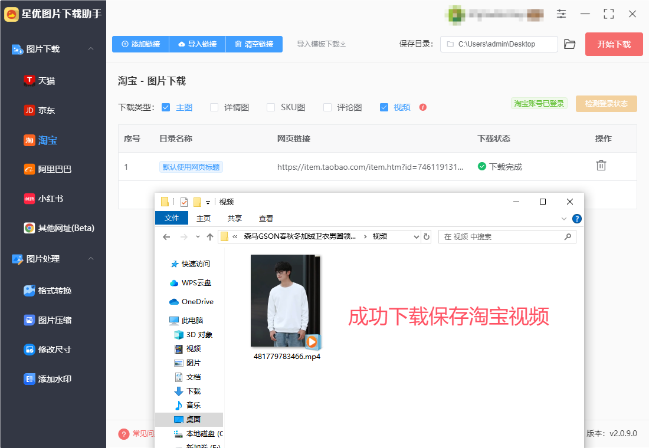Expand the Explorer ribbon chevron

(x=563, y=219)
